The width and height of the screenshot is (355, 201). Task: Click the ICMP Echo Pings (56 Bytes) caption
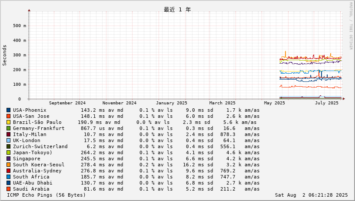pyautogui.click(x=46, y=195)
